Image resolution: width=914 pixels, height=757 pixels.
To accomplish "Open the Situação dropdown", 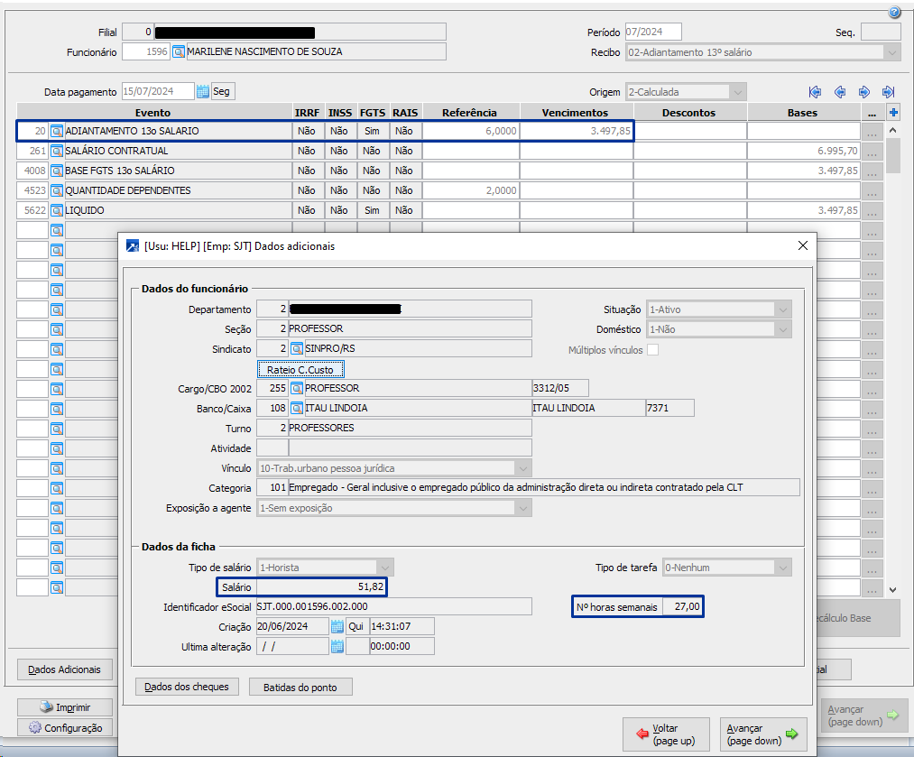I will 782,309.
